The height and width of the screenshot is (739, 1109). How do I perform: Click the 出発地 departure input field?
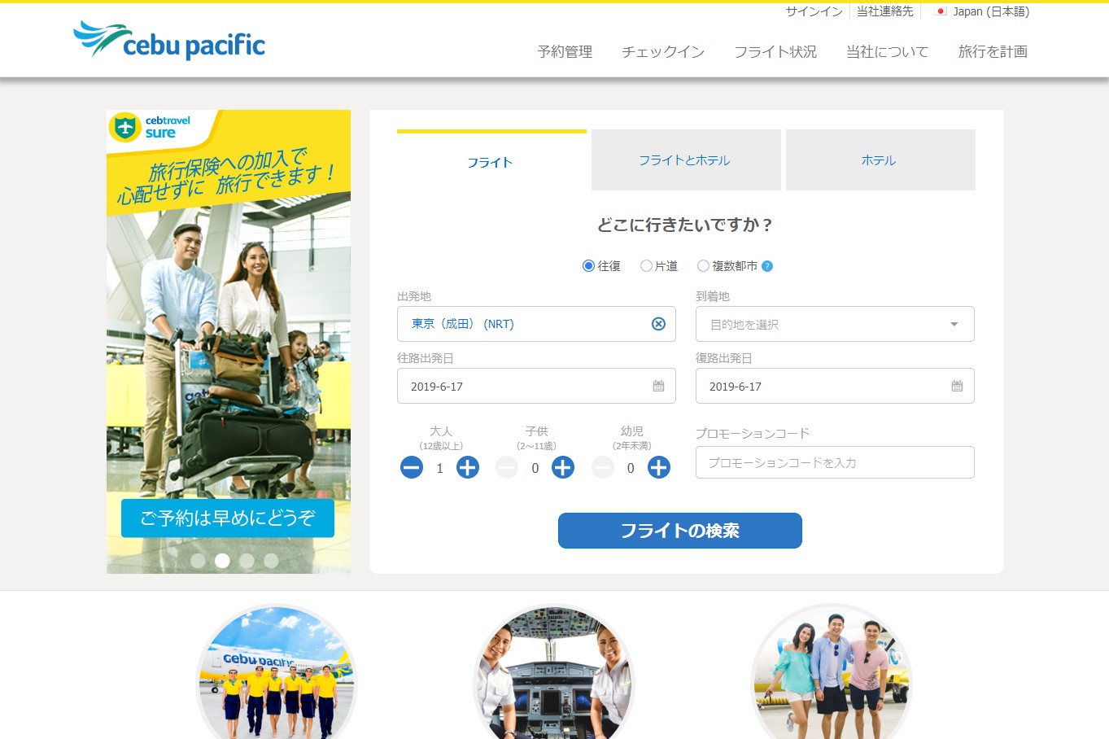[x=536, y=324]
